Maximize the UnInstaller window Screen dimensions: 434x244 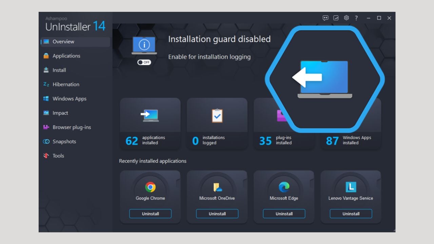(x=379, y=18)
